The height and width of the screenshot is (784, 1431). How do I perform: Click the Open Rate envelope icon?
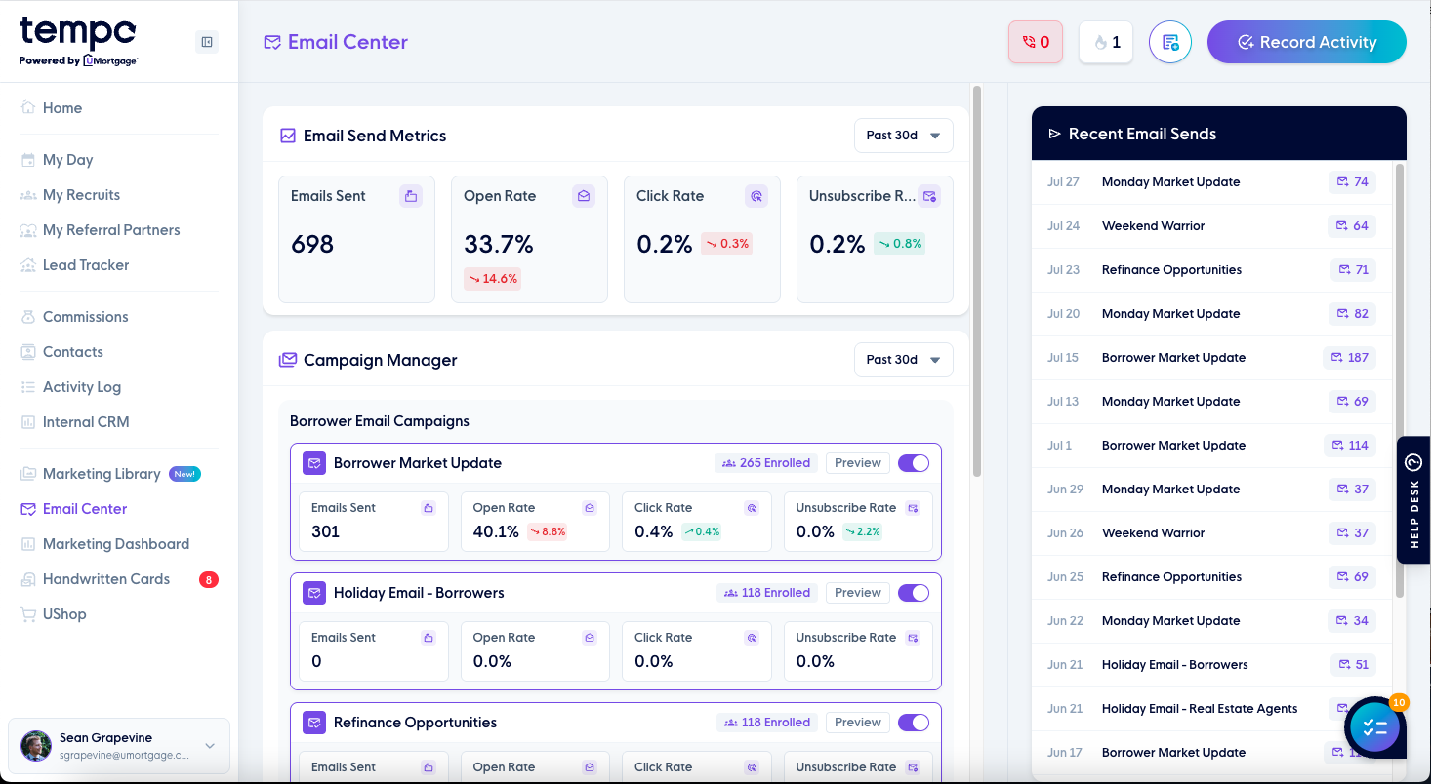[x=584, y=196]
